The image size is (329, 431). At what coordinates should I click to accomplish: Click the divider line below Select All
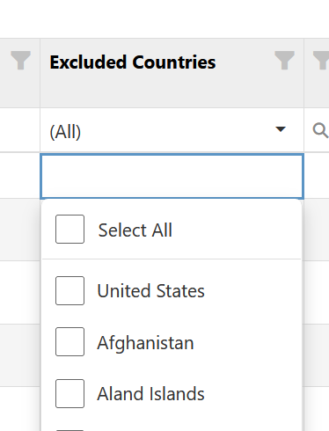172,259
